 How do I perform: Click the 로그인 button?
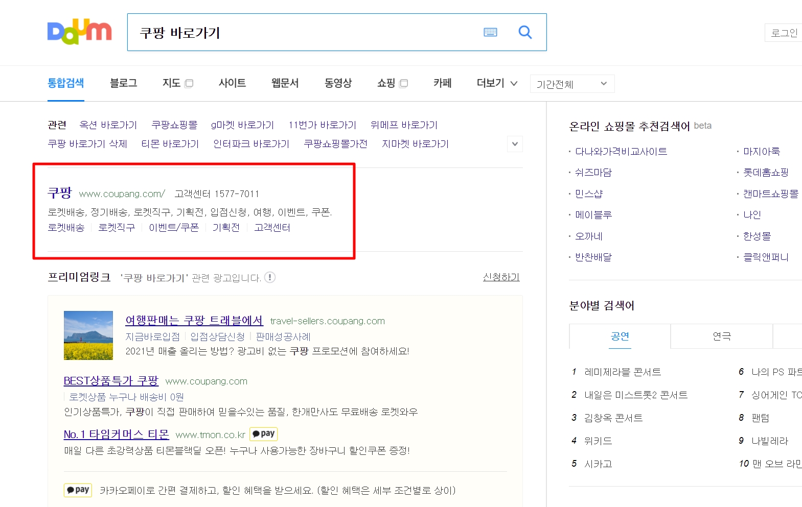coord(784,33)
